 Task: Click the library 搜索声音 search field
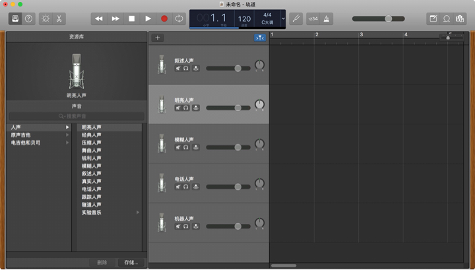(77, 116)
